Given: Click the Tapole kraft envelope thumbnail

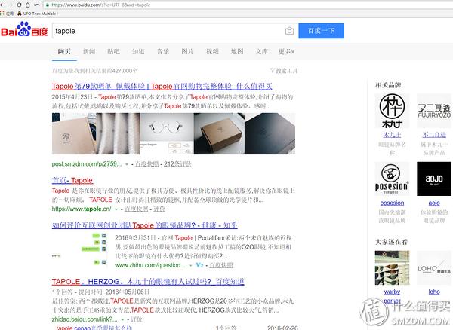Looking at the screenshot, I should coord(74,133).
